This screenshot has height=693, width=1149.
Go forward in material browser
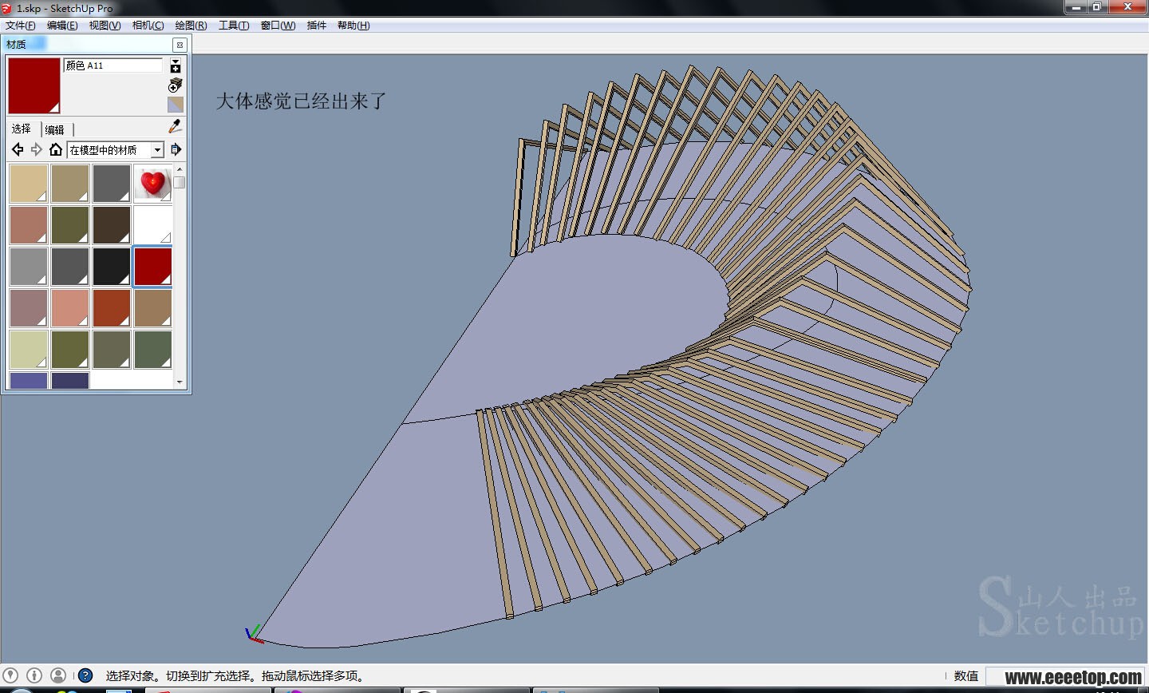point(37,149)
